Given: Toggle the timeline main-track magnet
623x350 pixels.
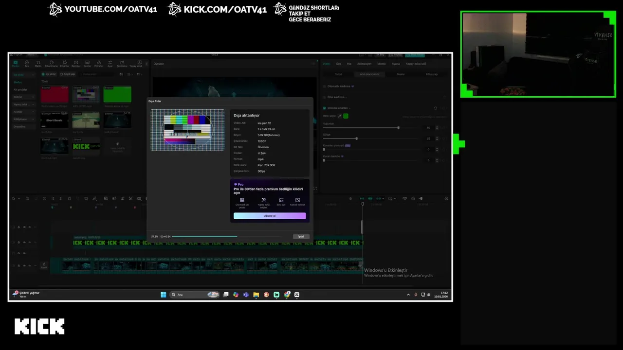Looking at the screenshot, I should click(362, 198).
